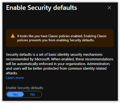Select No to disable Security defaults
The image size is (120, 103).
[x=33, y=94]
